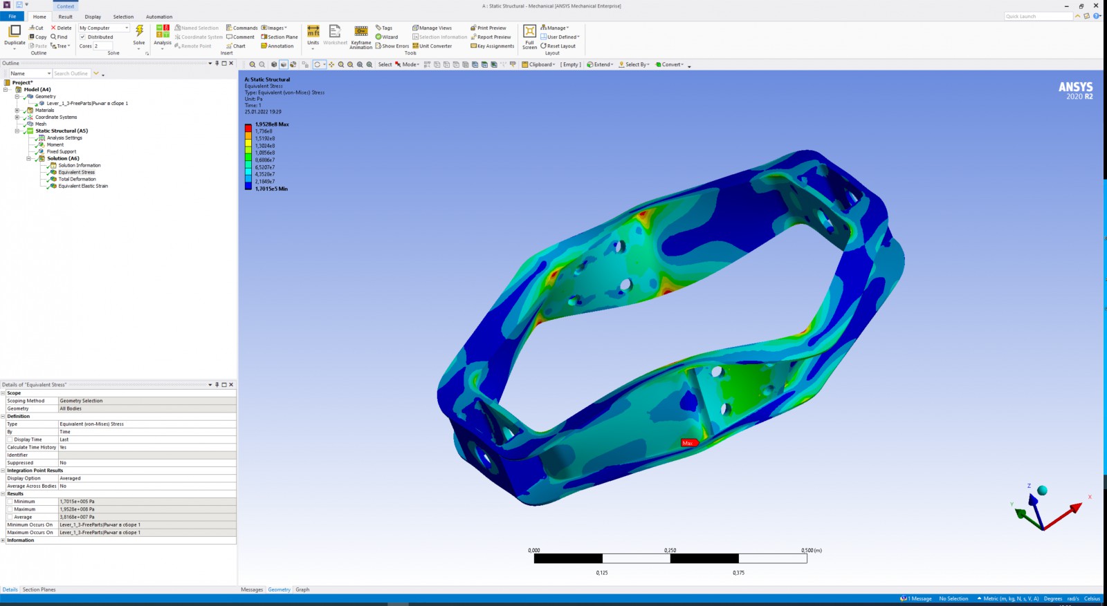Select Total Deformation in tree
Viewport: 1107px width, 606px height.
click(77, 179)
